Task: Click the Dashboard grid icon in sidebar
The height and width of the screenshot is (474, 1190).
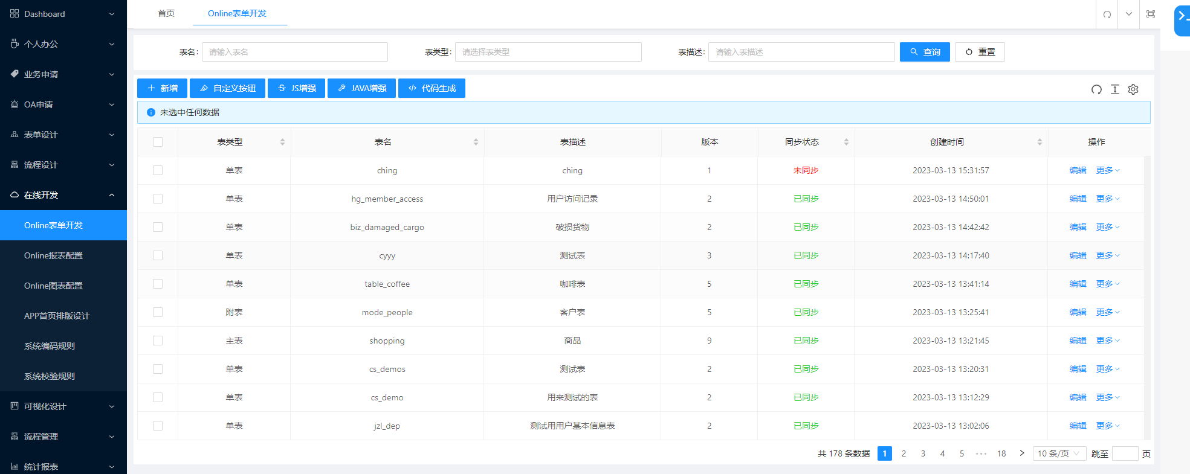Action: (x=15, y=13)
